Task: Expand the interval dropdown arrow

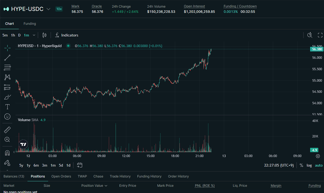Action: click(x=34, y=35)
